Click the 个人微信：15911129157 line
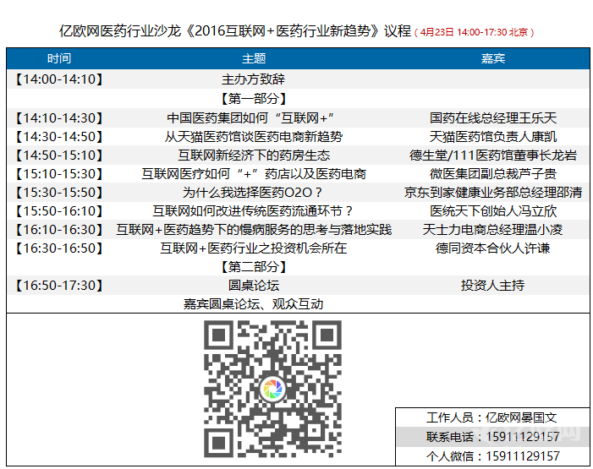Screen dimensions: 593x469 pos(493,456)
